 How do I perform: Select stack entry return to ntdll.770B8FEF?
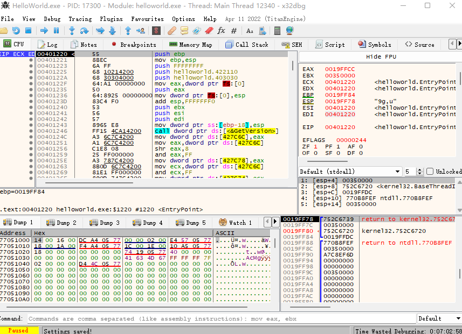(x=406, y=243)
